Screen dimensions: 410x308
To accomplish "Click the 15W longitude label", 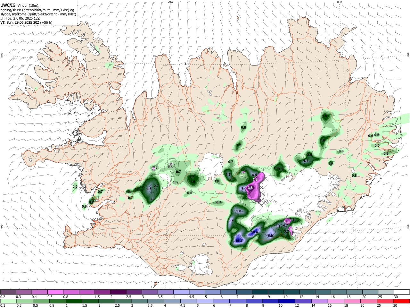I will click(x=339, y=2).
